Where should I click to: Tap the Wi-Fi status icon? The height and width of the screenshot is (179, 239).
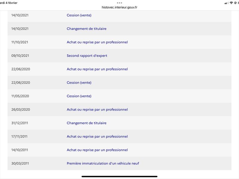point(231,3)
